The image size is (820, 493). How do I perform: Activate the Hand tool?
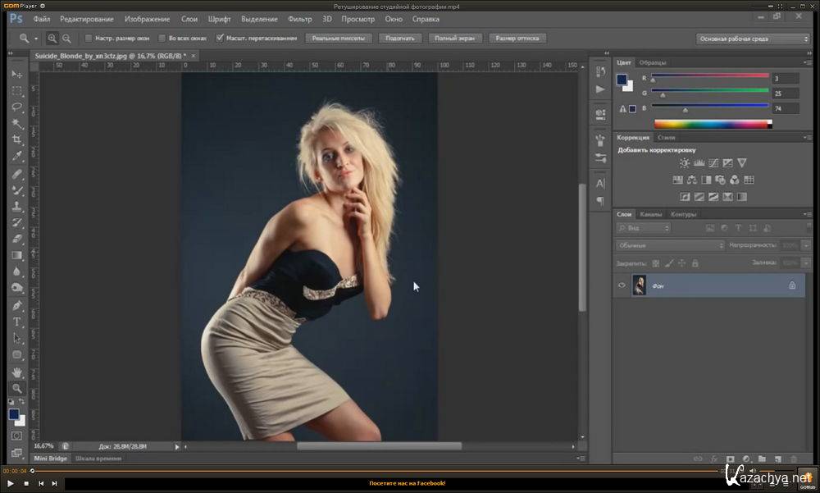17,372
